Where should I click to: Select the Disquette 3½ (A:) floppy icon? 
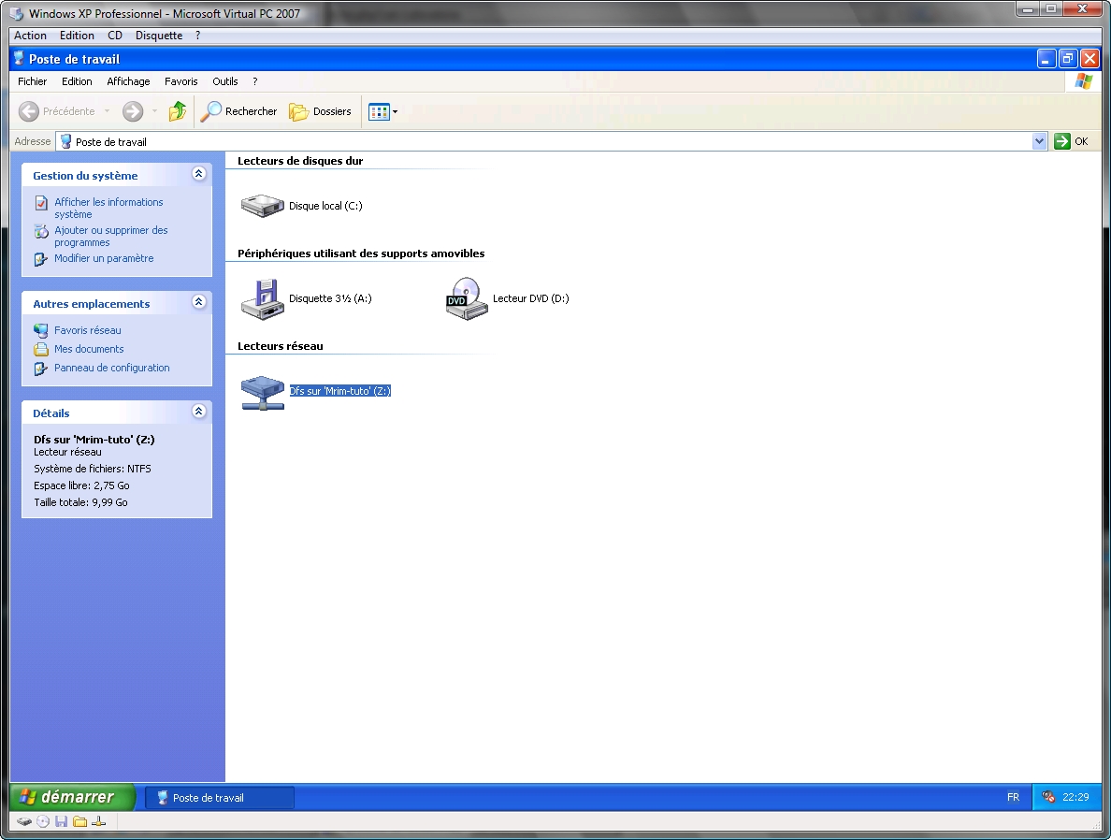tap(262, 299)
